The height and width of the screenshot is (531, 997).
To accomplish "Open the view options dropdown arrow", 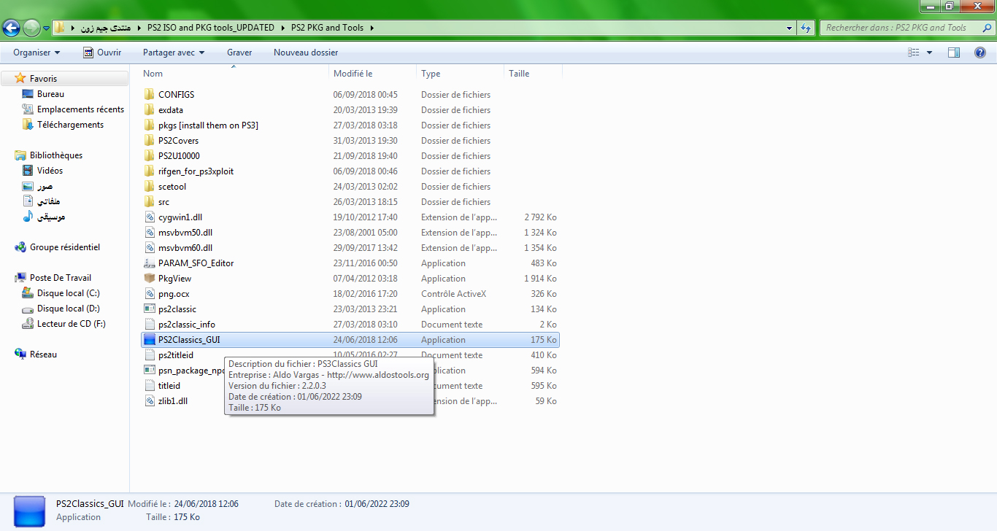I will [929, 53].
